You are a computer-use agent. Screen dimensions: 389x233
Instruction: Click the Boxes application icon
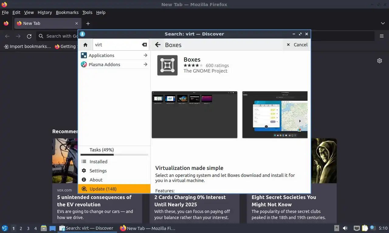coord(167,65)
